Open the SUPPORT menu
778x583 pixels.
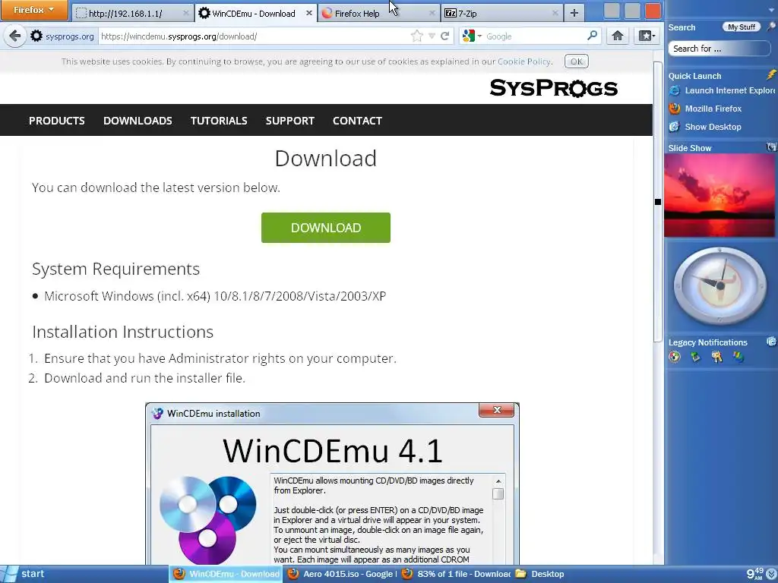point(289,121)
